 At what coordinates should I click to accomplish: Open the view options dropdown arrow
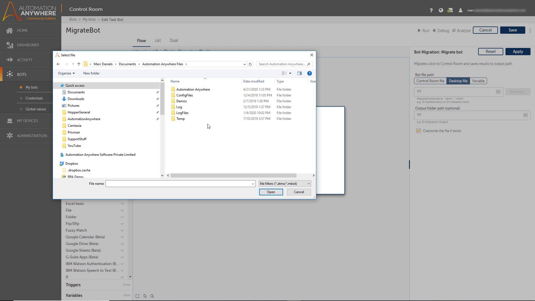pos(290,73)
